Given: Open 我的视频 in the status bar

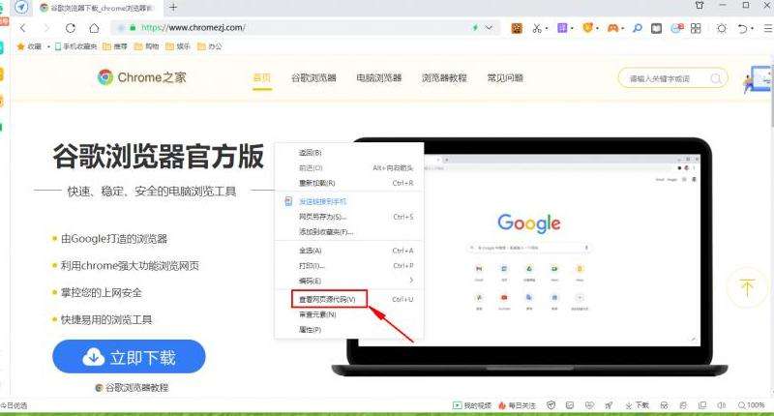Looking at the screenshot, I should pyautogui.click(x=472, y=405).
